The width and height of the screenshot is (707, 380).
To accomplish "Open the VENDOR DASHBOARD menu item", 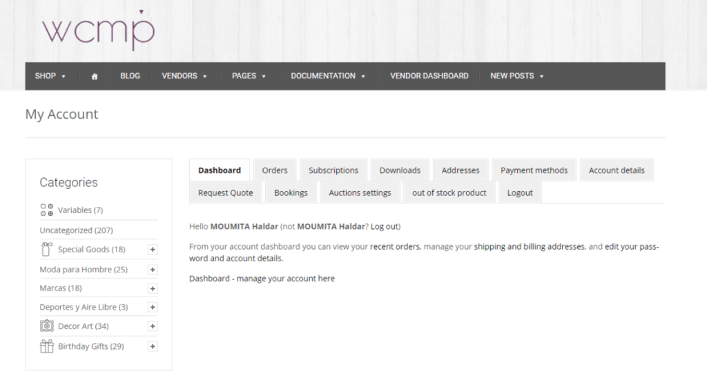I will click(429, 76).
